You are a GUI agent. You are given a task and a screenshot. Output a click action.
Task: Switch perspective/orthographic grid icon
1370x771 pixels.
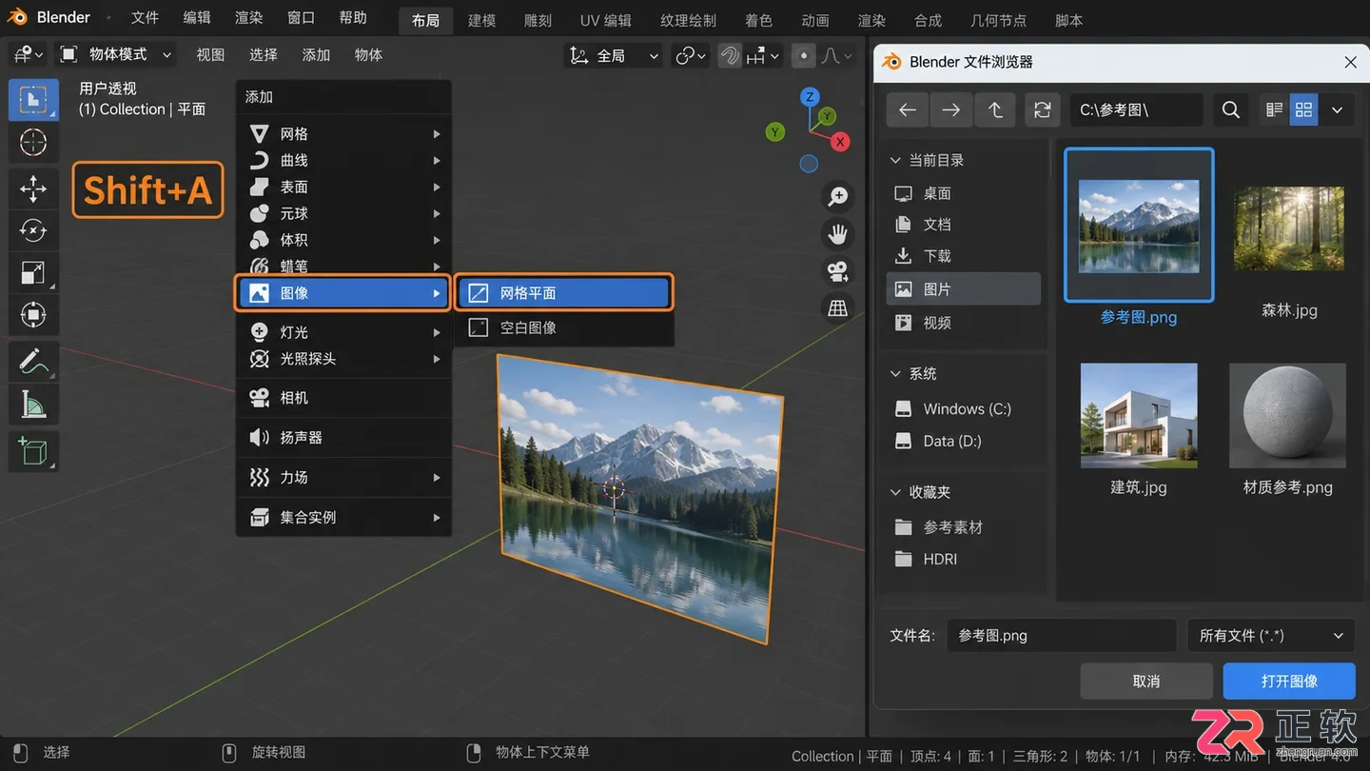point(837,307)
